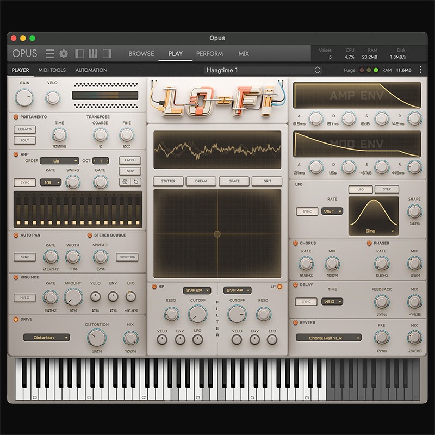Click the ARP step sequencer grid
This screenshot has width=435, height=435.
[78, 209]
